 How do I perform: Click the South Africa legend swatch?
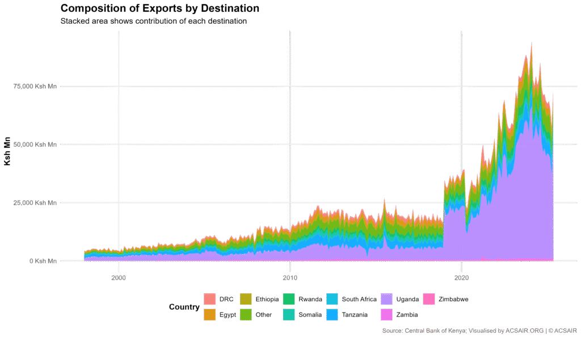(333, 299)
